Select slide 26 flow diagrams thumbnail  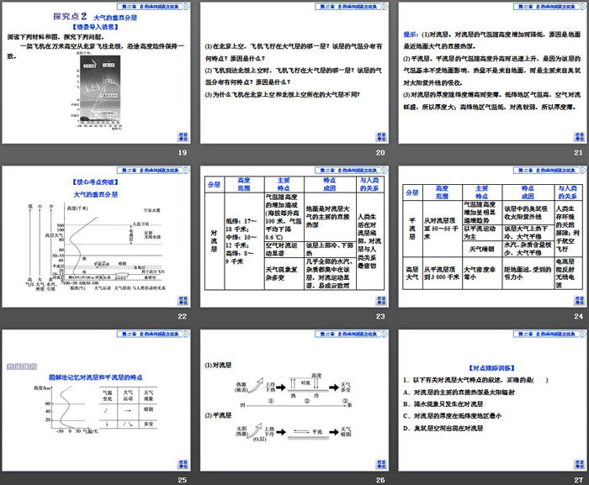pyautogui.click(x=294, y=400)
